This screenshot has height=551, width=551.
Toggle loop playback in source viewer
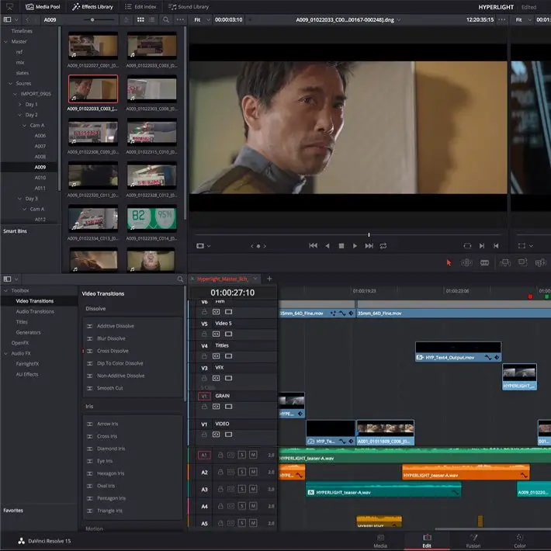[383, 246]
